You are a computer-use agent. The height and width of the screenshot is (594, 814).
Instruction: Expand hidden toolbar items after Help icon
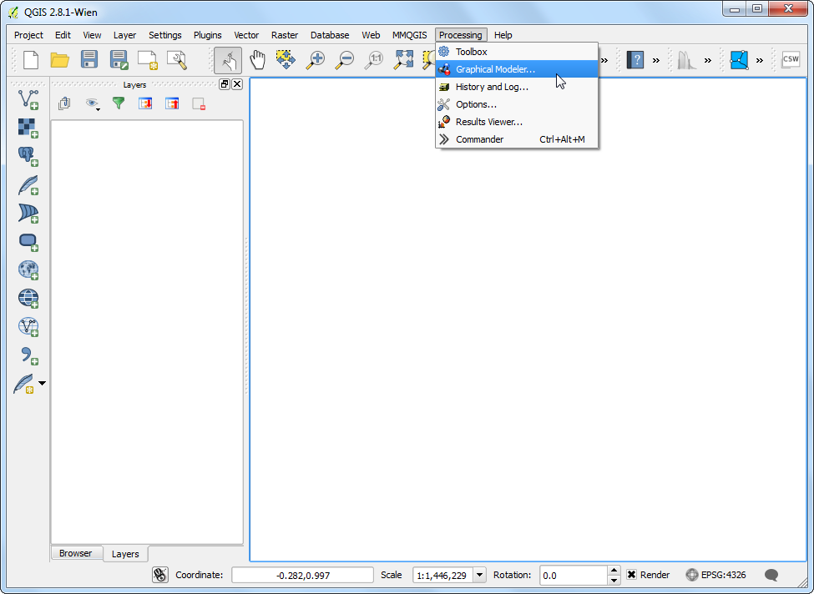[x=656, y=60]
